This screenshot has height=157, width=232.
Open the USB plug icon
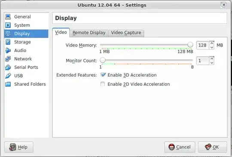pyautogui.click(x=8, y=76)
